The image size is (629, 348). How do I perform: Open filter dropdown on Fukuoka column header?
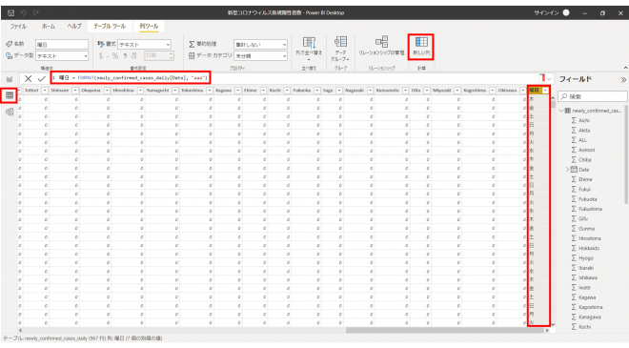[x=317, y=91]
